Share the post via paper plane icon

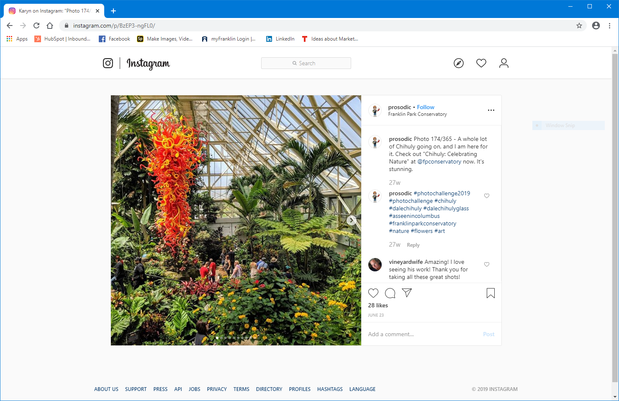coord(407,293)
